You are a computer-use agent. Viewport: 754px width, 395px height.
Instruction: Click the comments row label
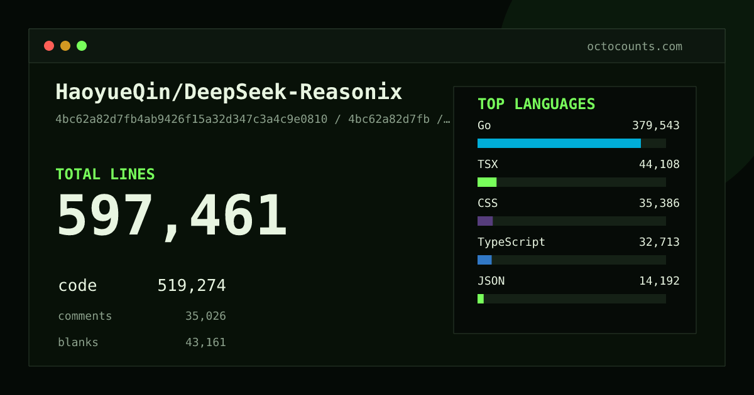click(85, 316)
